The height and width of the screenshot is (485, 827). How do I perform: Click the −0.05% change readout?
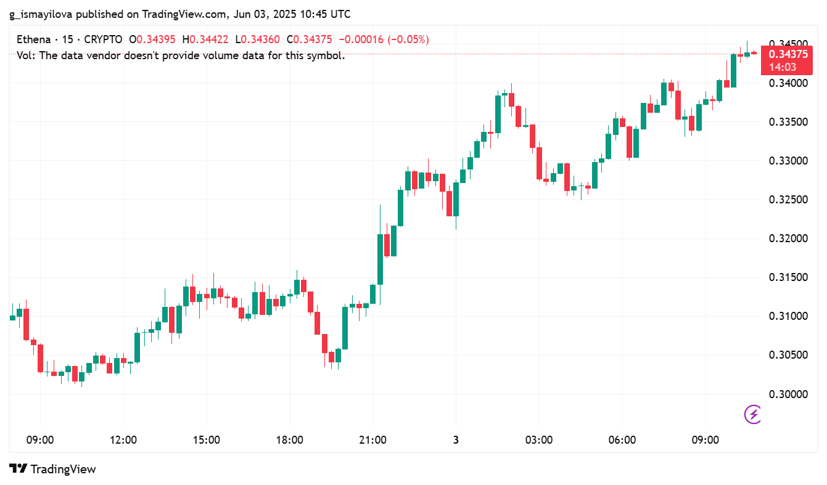click(x=406, y=39)
